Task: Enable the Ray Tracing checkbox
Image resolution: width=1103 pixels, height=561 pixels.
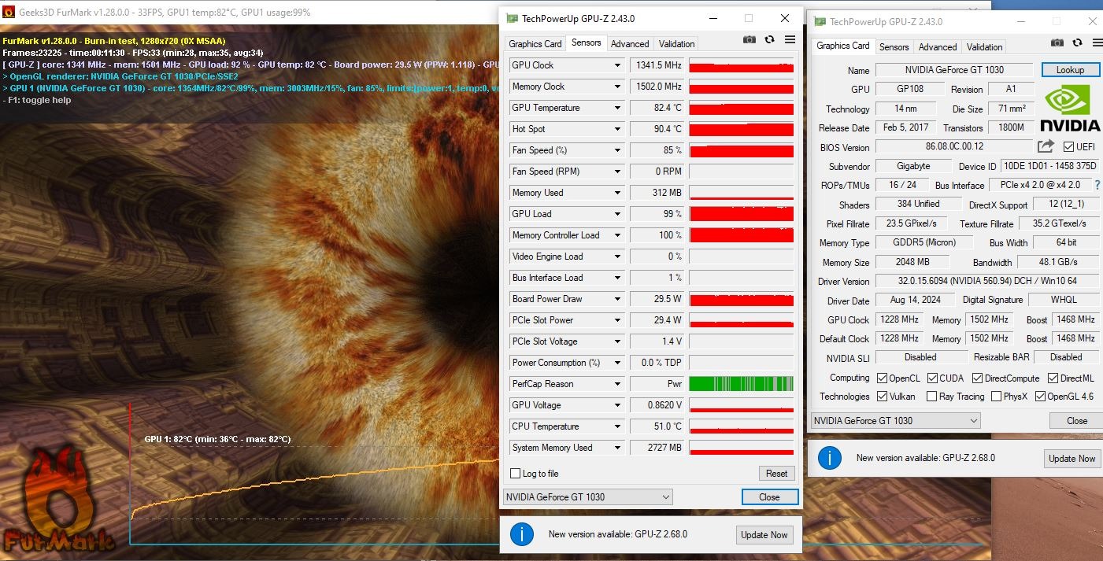Action: 932,397
